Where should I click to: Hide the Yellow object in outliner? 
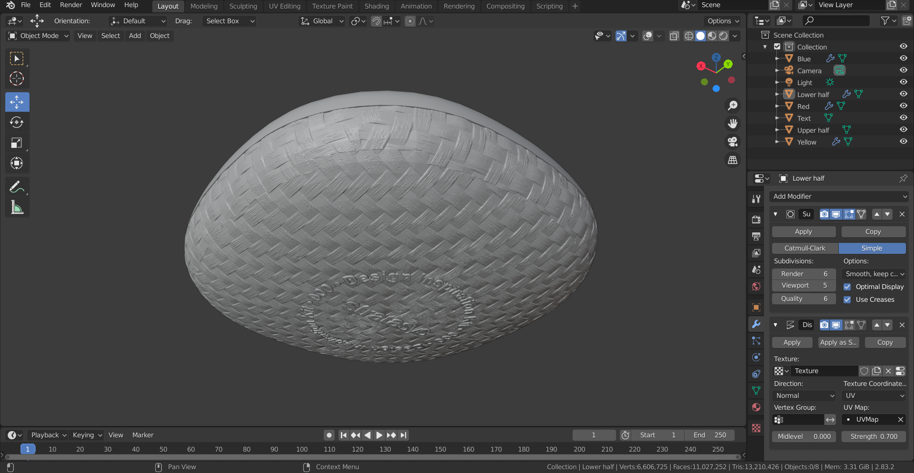tap(903, 142)
